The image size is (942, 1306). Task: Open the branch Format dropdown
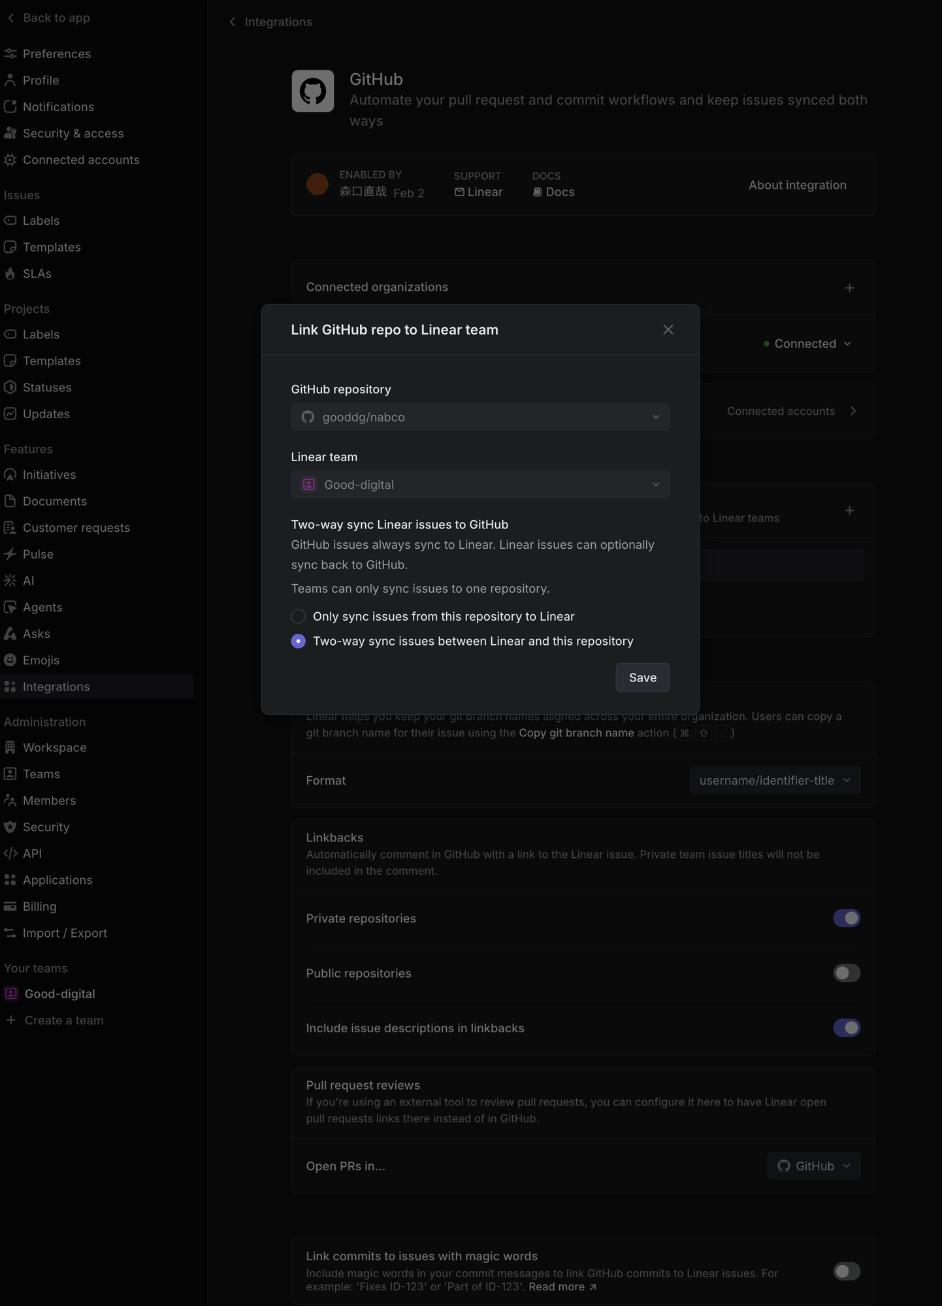pyautogui.click(x=775, y=780)
